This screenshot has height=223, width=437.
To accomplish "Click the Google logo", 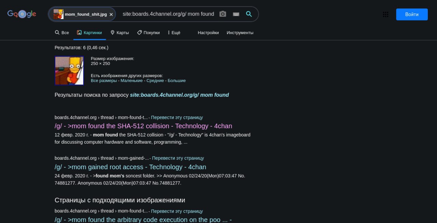I will pos(22,14).
